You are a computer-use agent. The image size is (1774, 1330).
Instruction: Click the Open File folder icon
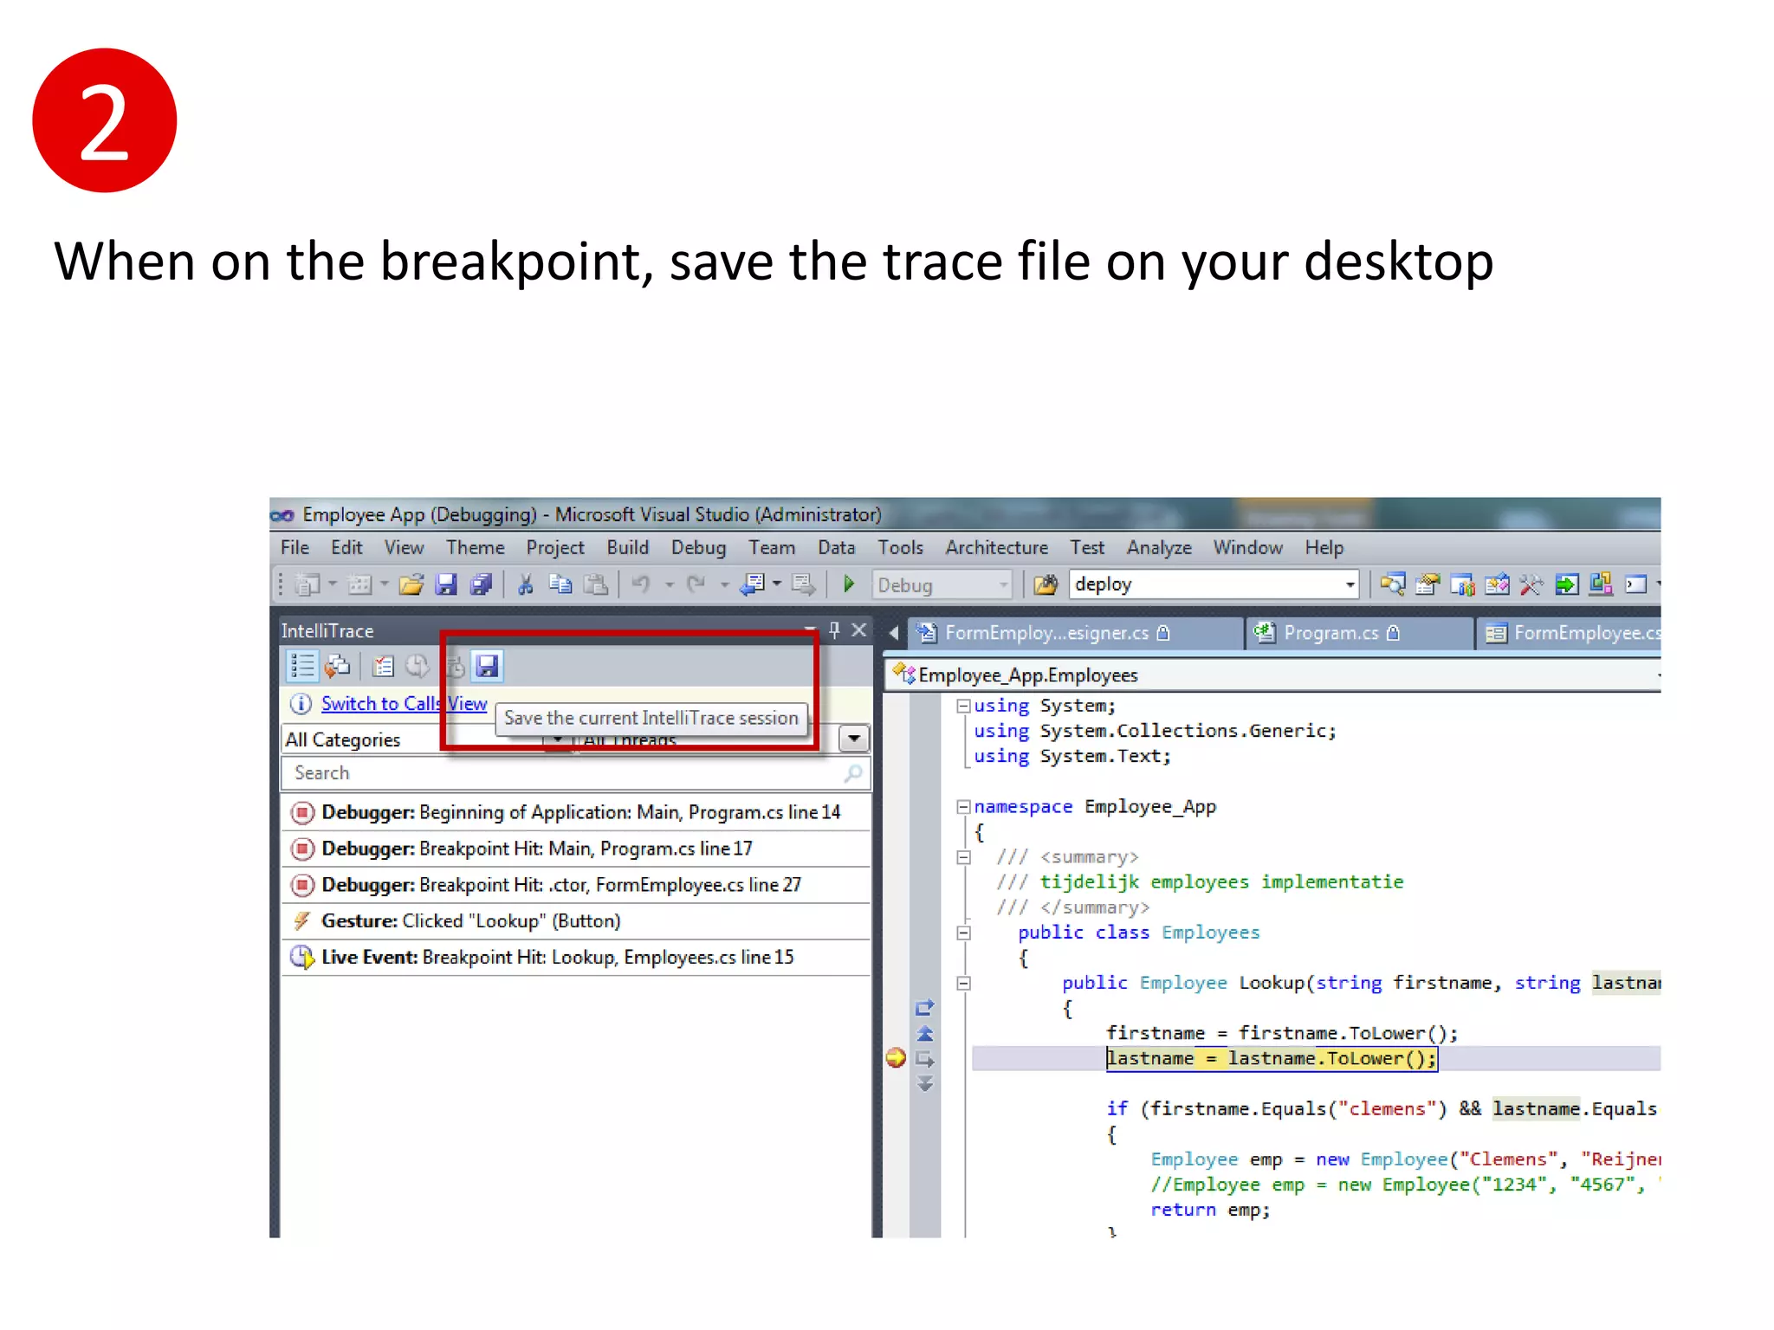click(411, 585)
